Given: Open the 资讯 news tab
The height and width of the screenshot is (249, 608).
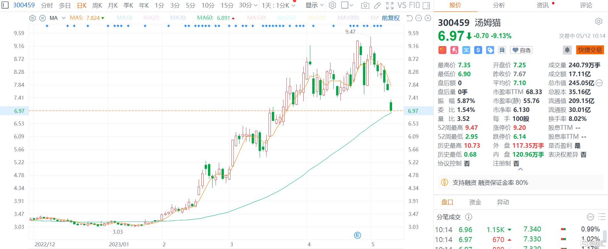Looking at the screenshot, I should click(542, 5).
